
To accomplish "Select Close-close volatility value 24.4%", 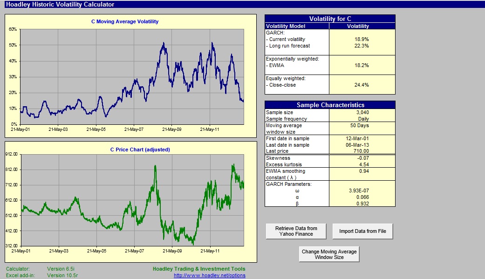I will [362, 85].
